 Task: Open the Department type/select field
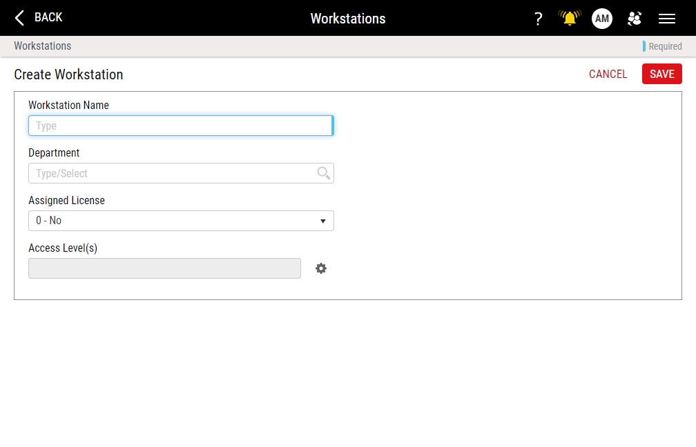tap(173, 173)
